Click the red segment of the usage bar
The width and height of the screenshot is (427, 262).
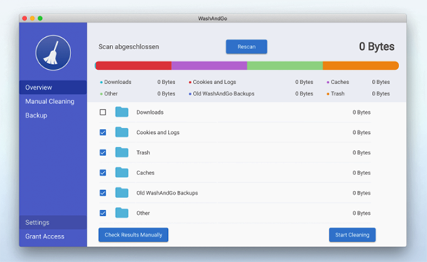pos(134,65)
